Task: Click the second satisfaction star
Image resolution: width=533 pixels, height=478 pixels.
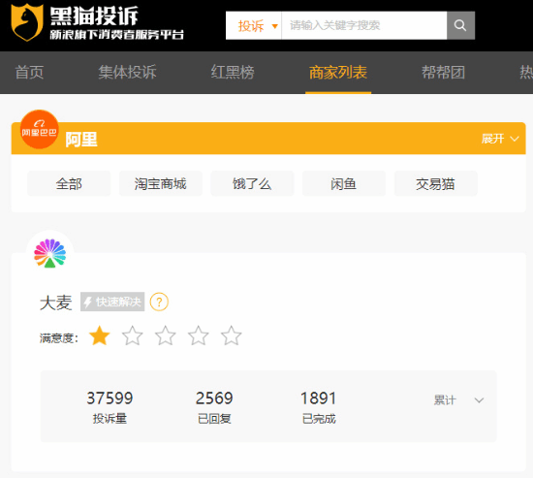Action: click(x=132, y=335)
